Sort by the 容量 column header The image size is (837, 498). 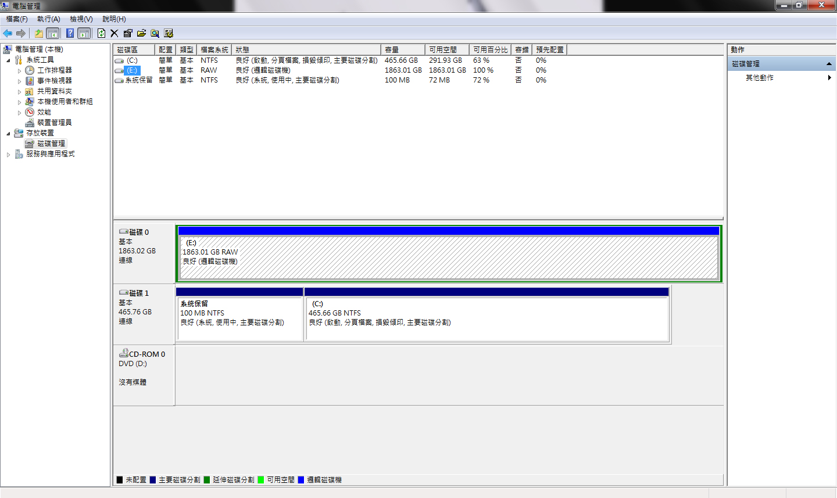pyautogui.click(x=403, y=50)
